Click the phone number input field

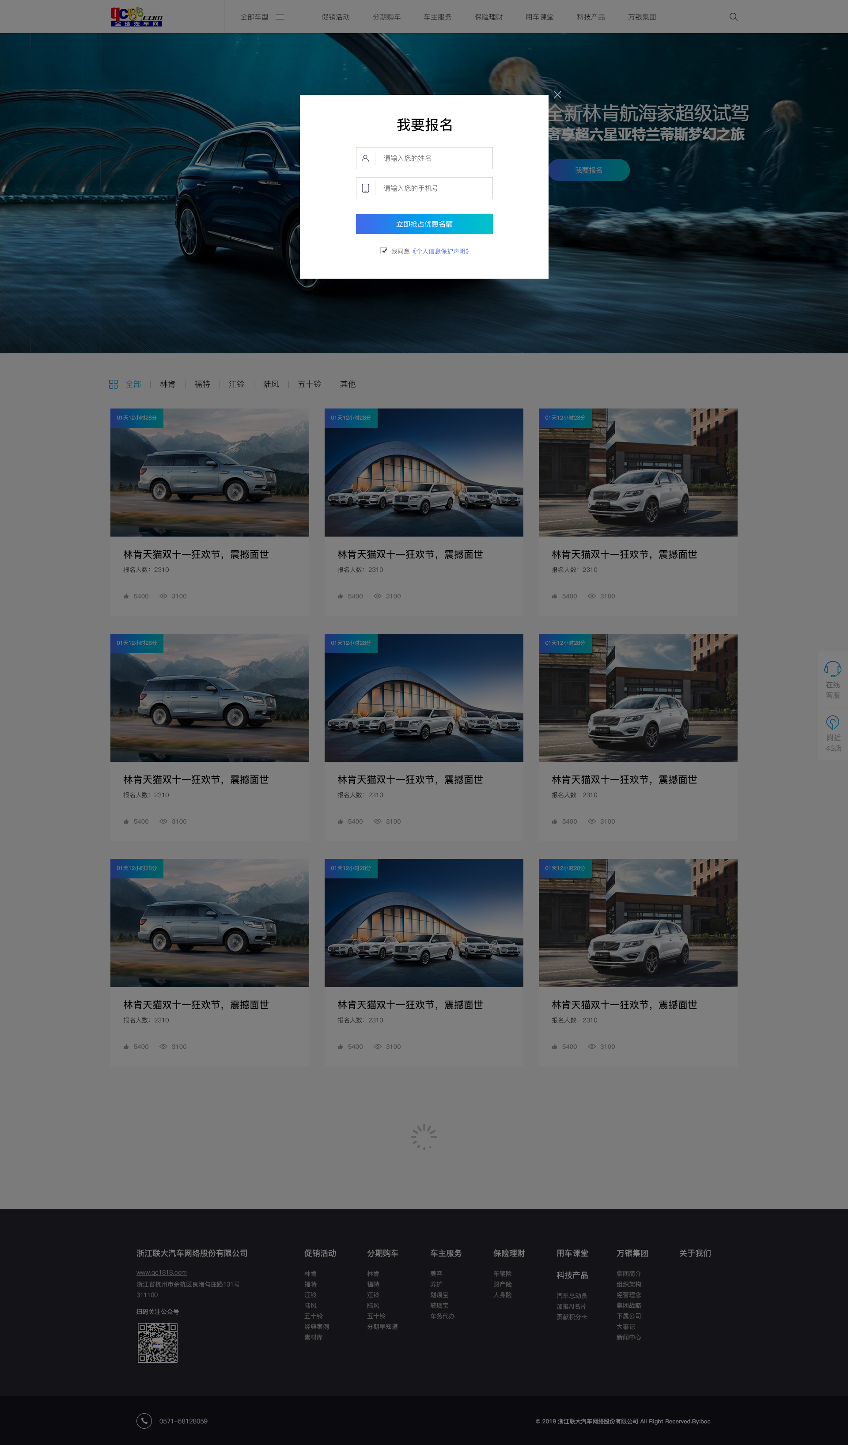pyautogui.click(x=424, y=188)
